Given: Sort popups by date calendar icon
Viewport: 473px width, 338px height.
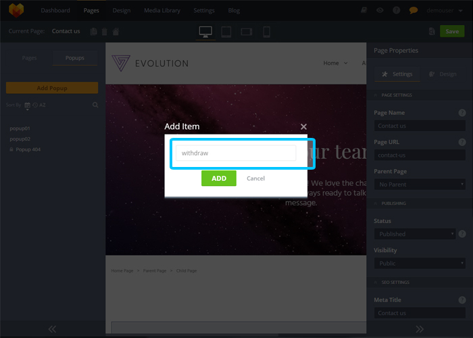Looking at the screenshot, I should coord(28,105).
